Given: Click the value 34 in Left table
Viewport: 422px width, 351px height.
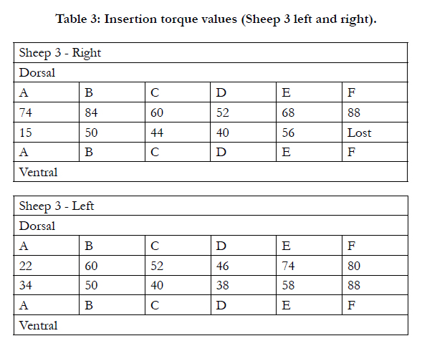Looking at the screenshot, I should [x=26, y=285].
